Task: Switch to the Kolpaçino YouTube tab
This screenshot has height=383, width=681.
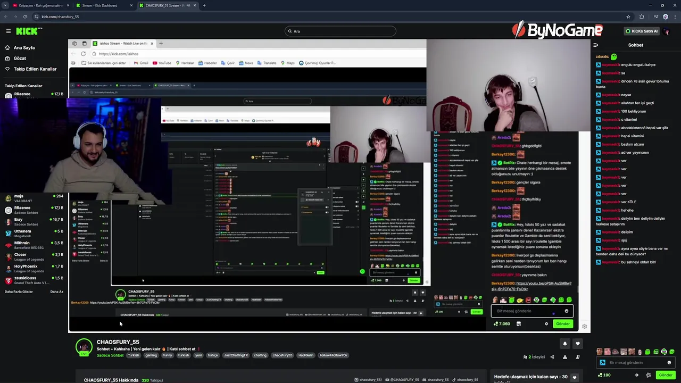Action: 40,5
